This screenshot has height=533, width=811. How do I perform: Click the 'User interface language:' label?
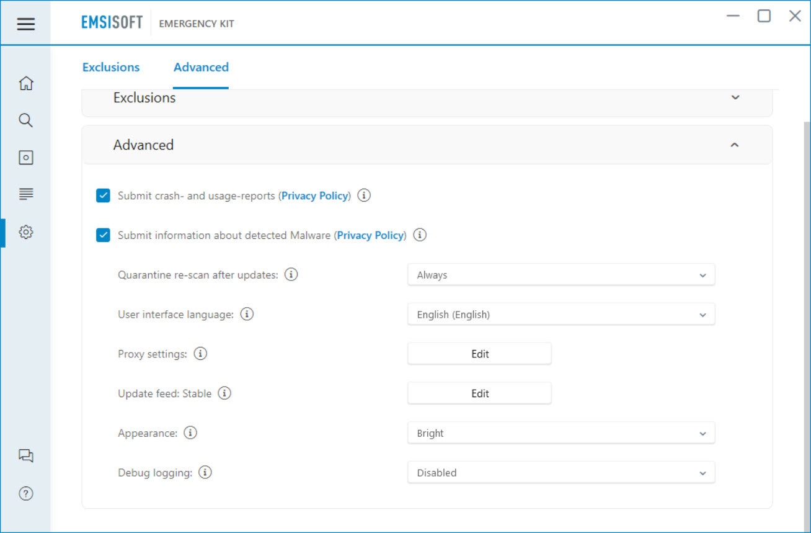coord(175,315)
